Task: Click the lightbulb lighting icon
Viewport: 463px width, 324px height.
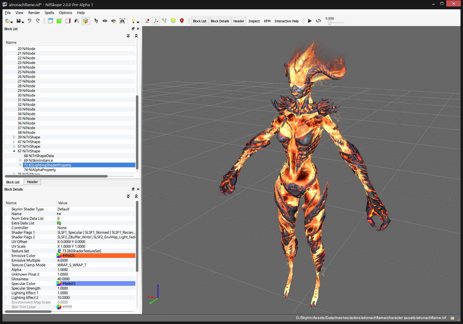Action: (133, 21)
